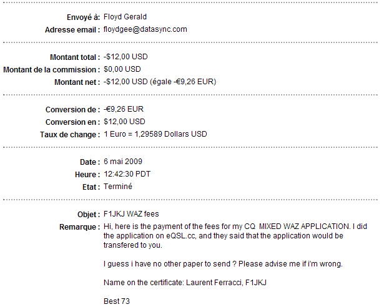Select the 'Adresse email' label
This screenshot has width=384, height=307.
coord(72,29)
